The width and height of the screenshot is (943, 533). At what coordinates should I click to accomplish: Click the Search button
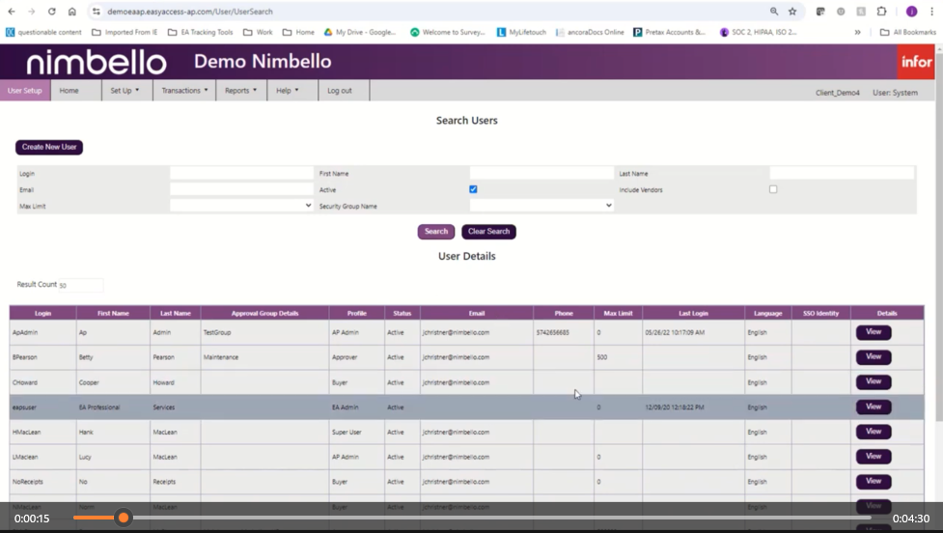[436, 232]
